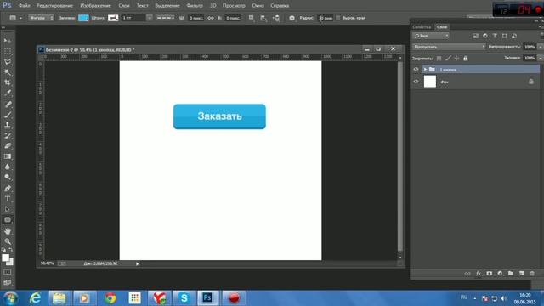Open the Изображение menu
Screen dimensions: 544x306
click(x=95, y=6)
